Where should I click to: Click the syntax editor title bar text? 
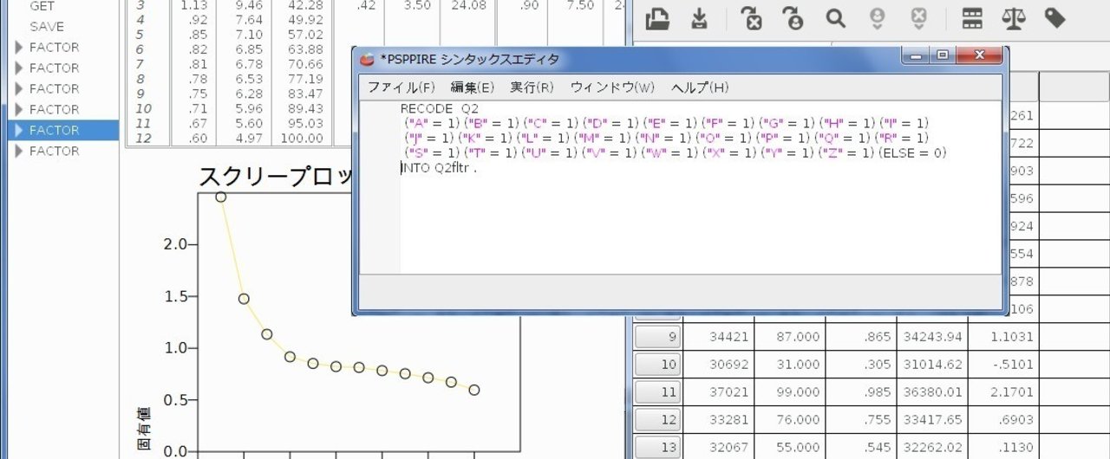(470, 59)
